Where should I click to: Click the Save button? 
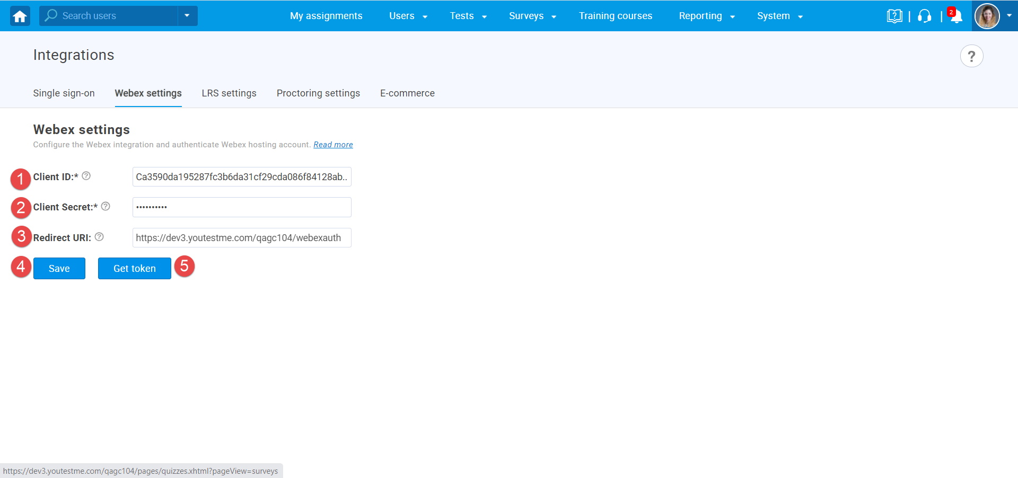click(59, 268)
